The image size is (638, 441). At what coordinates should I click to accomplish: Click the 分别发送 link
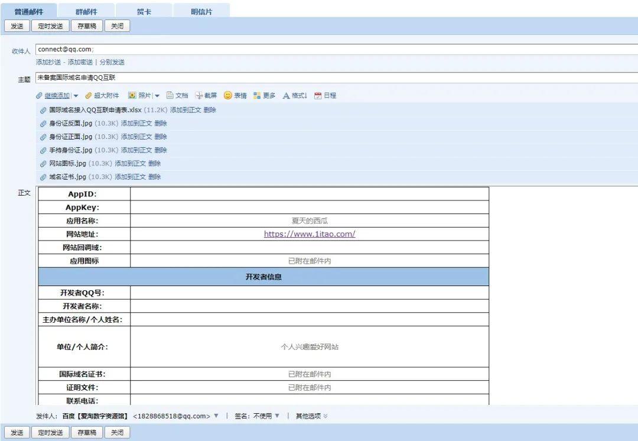coord(112,62)
